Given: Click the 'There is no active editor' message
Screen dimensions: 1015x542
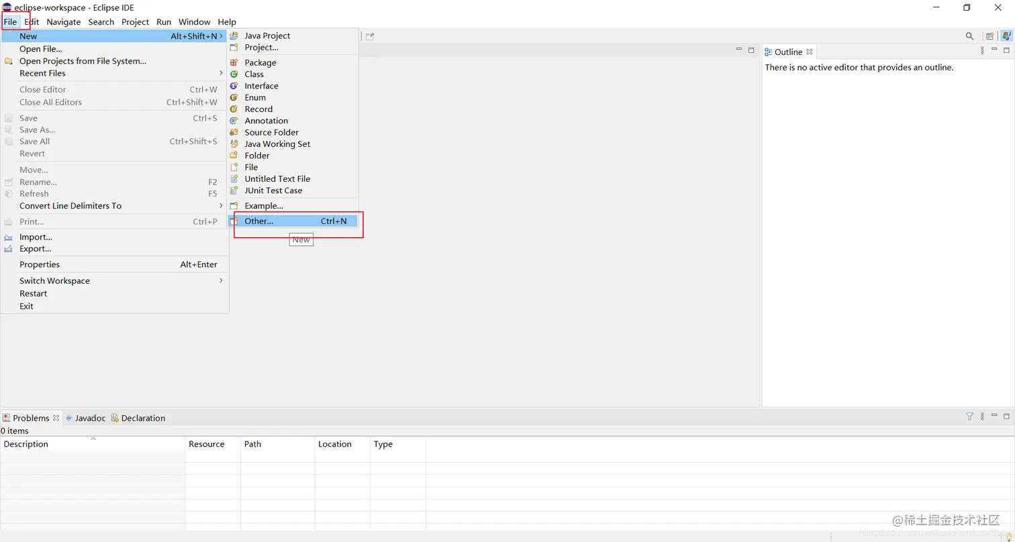Looking at the screenshot, I should point(859,67).
